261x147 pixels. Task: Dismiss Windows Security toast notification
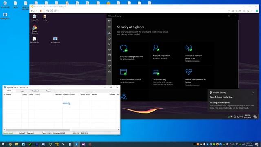[x=253, y=93]
